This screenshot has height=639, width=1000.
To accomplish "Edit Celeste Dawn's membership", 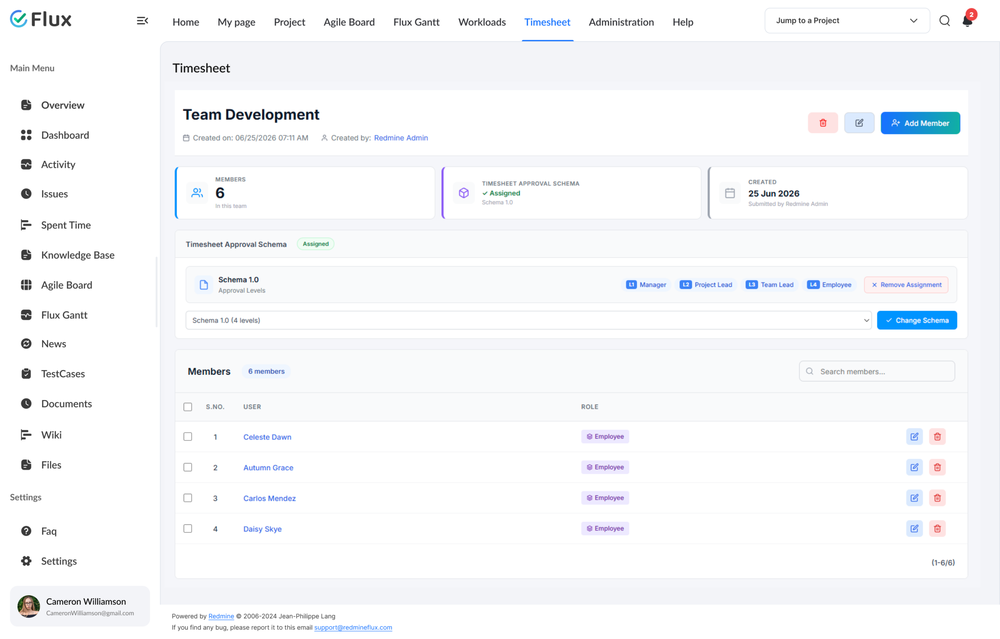I will 914,436.
